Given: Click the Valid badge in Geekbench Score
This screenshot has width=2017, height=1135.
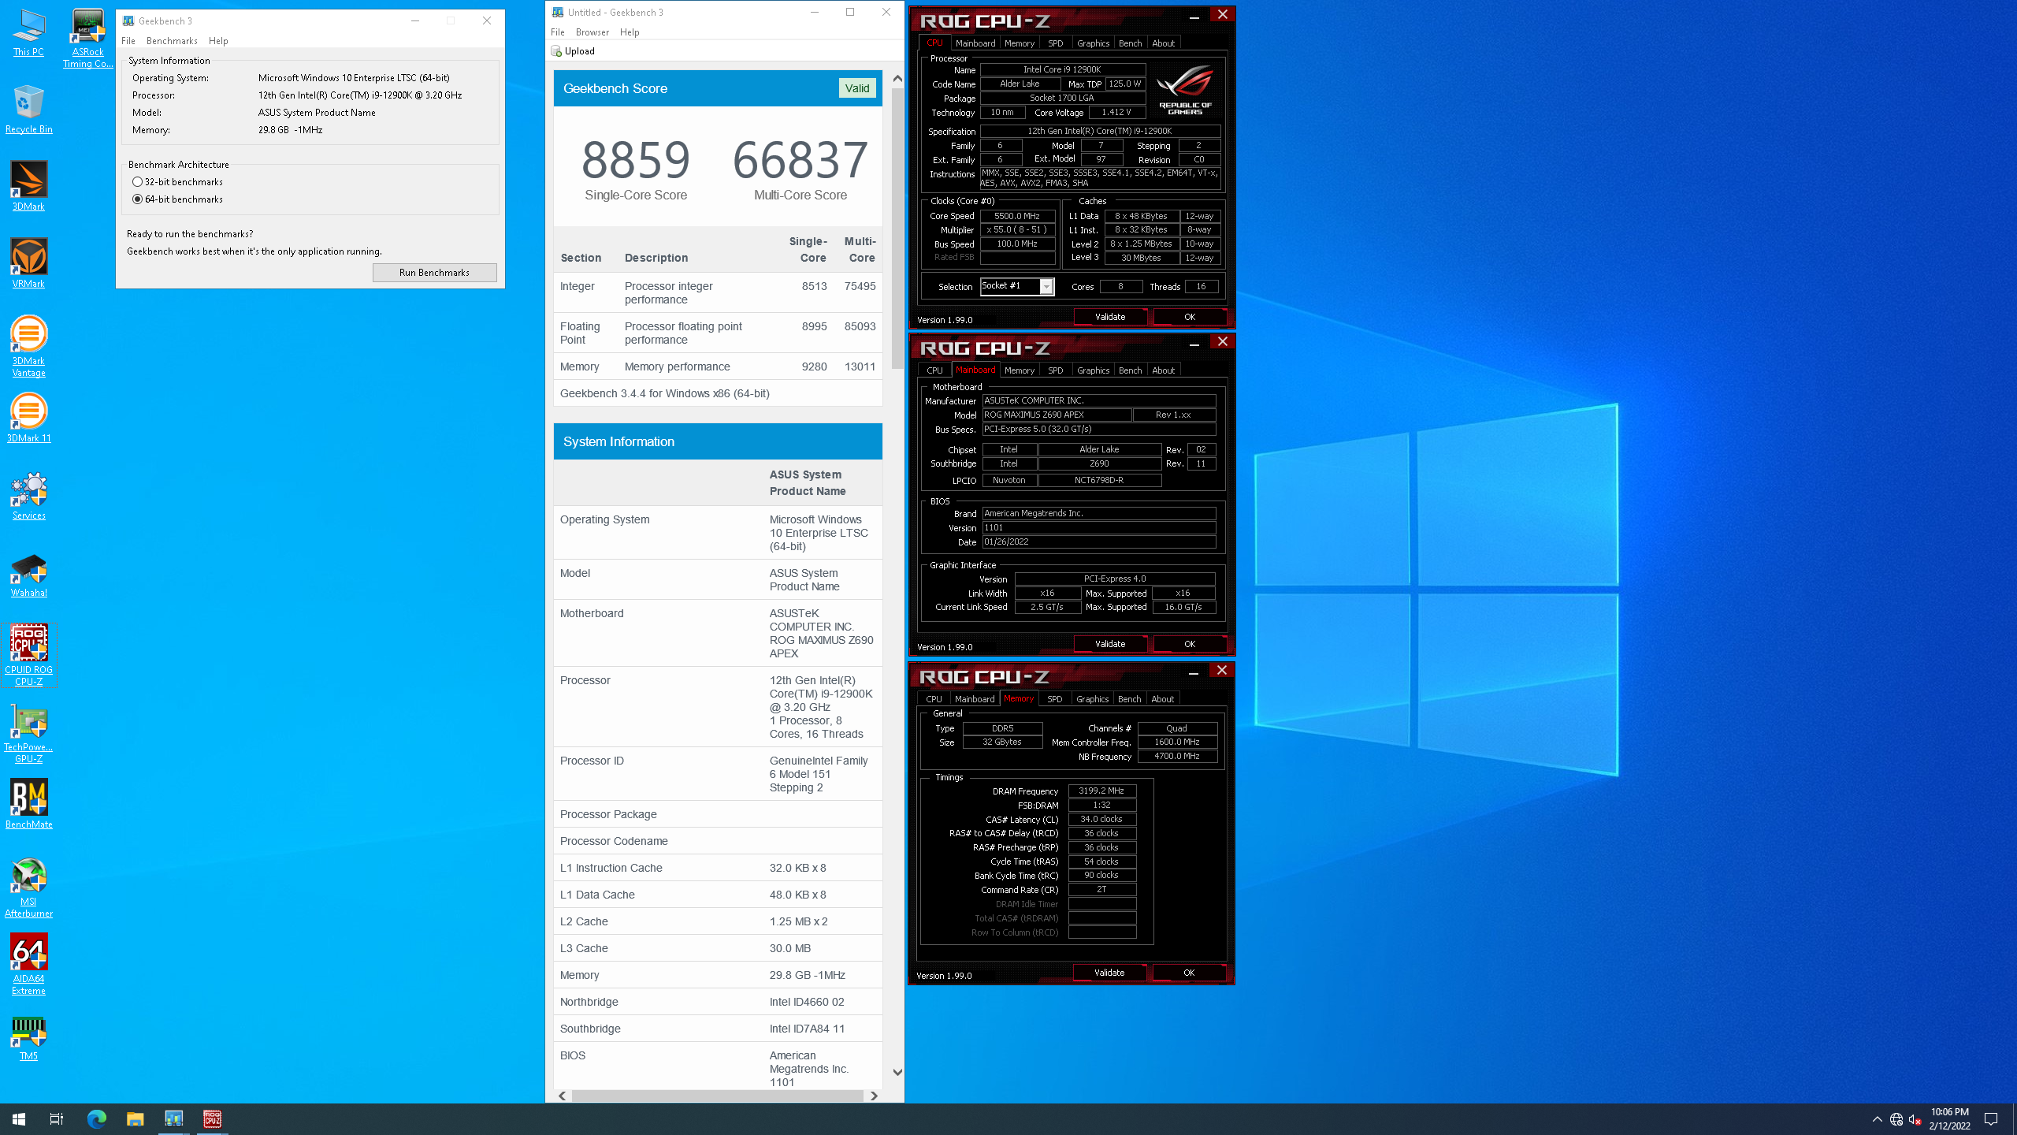Looking at the screenshot, I should point(857,88).
